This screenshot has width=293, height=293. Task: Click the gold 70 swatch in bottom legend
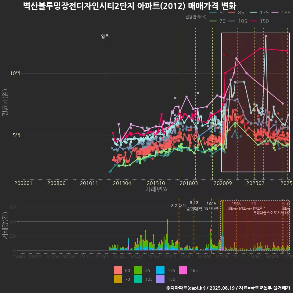point(118,279)
